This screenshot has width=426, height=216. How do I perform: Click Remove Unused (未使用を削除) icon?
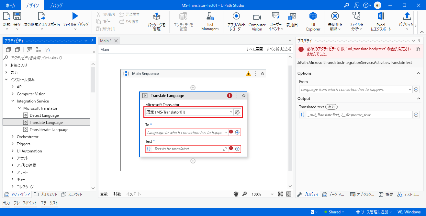click(x=335, y=16)
